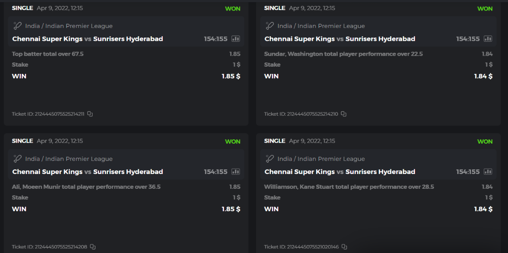
Task: Select Williamson total player performance over 28.5 selection
Action: coord(349,187)
